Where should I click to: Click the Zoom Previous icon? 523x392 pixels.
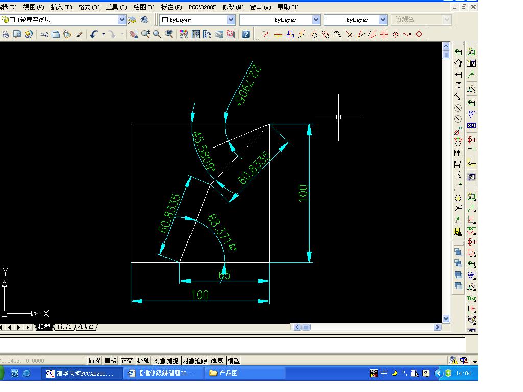169,34
